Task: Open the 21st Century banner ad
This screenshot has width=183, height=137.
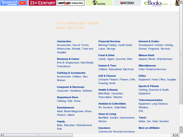Action: click(42, 3)
